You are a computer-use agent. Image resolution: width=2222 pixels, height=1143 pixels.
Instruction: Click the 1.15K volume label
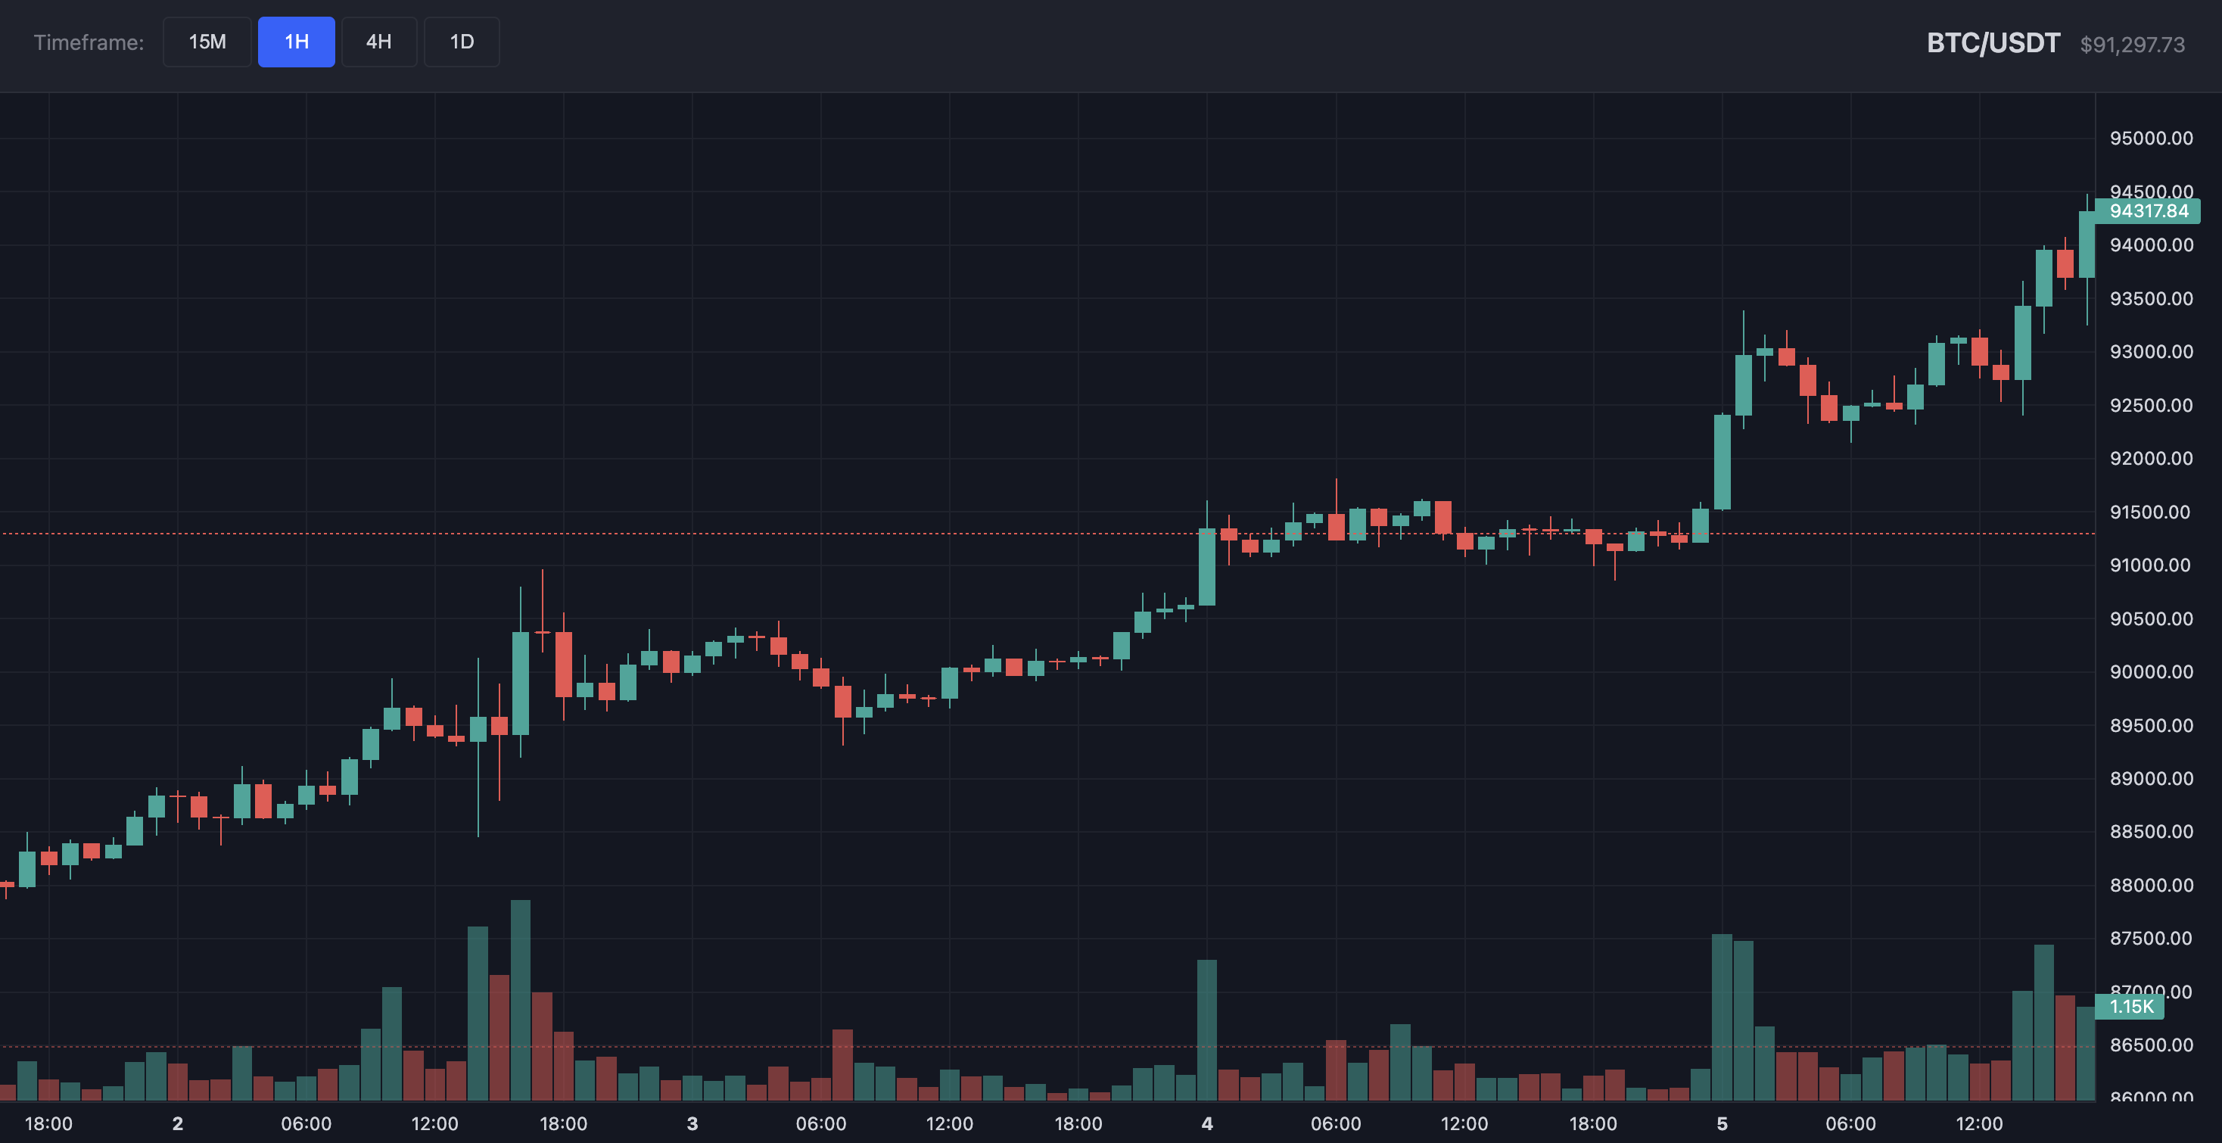point(2130,1007)
